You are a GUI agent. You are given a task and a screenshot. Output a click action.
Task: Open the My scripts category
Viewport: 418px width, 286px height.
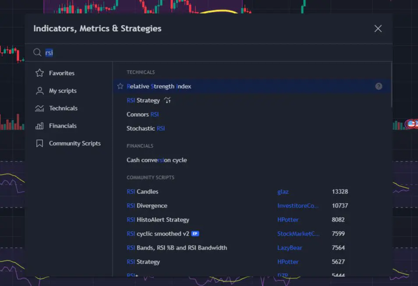pyautogui.click(x=69, y=91)
